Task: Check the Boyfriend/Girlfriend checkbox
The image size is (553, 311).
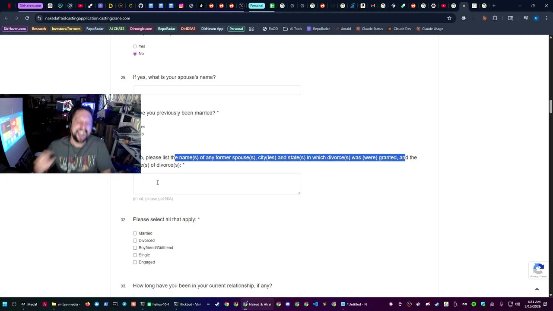Action: click(135, 248)
